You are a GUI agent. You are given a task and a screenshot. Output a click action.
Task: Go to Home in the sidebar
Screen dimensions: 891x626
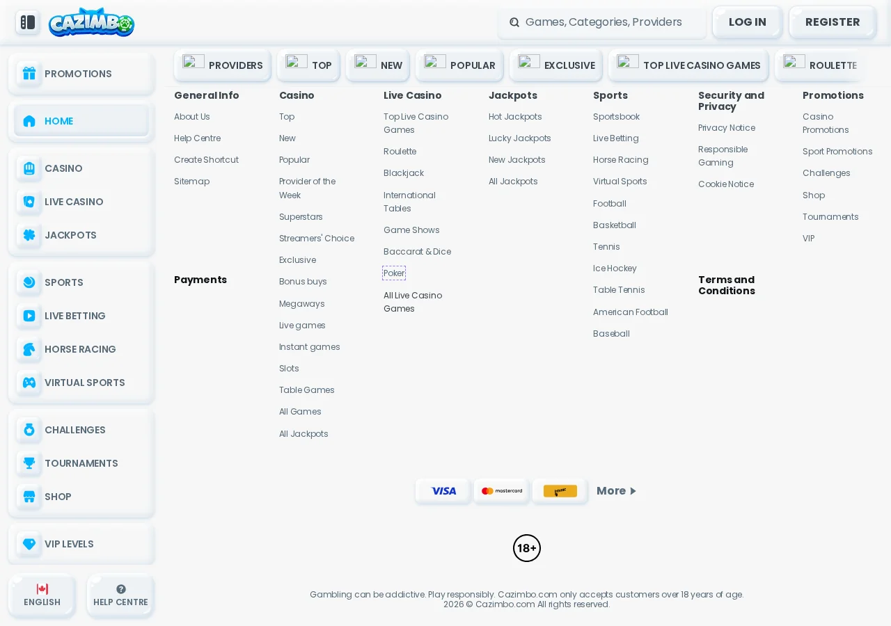click(81, 121)
